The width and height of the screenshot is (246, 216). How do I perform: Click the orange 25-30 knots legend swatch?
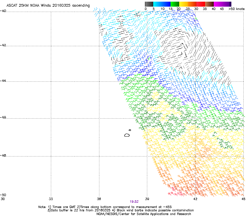click(192, 4)
